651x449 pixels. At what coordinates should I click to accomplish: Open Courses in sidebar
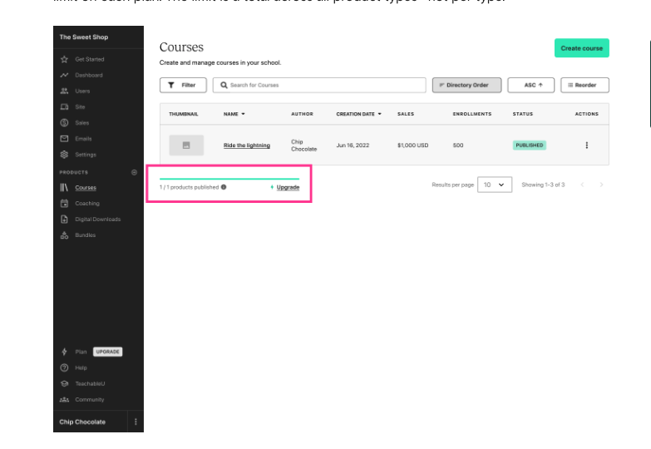(86, 188)
